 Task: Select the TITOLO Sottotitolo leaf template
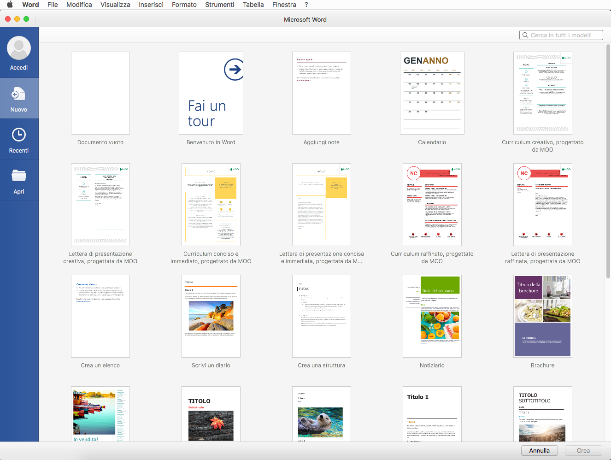(x=211, y=414)
